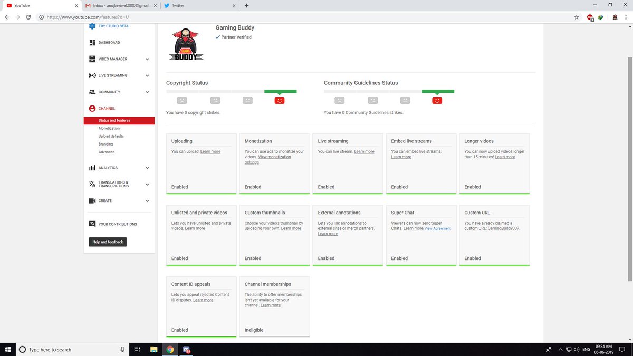Click the first grey face under Community Guidelines Status

[x=339, y=100]
